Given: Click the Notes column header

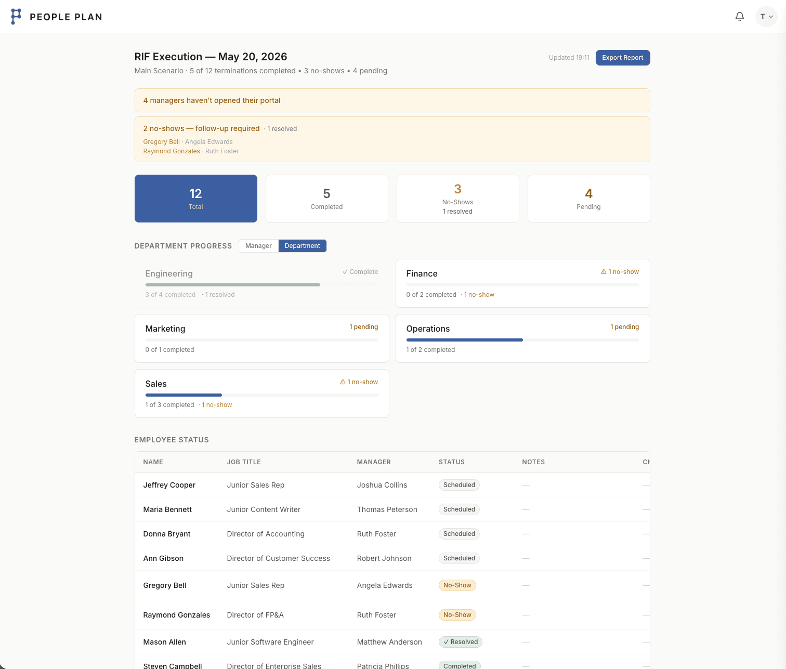Looking at the screenshot, I should 533,462.
